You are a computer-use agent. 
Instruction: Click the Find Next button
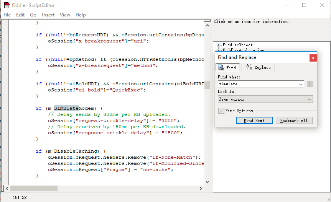(x=254, y=121)
